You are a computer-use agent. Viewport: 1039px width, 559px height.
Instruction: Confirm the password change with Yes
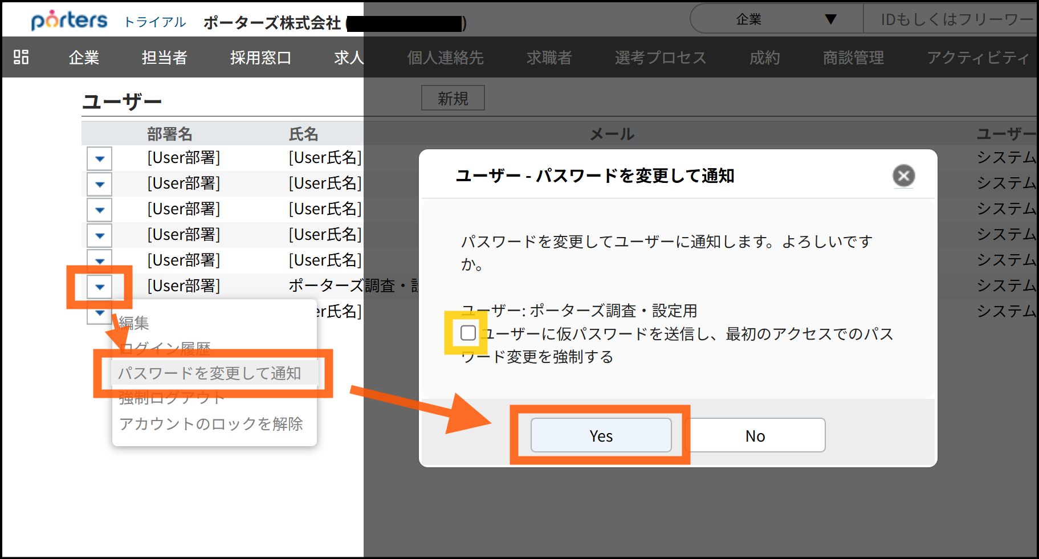(x=601, y=436)
